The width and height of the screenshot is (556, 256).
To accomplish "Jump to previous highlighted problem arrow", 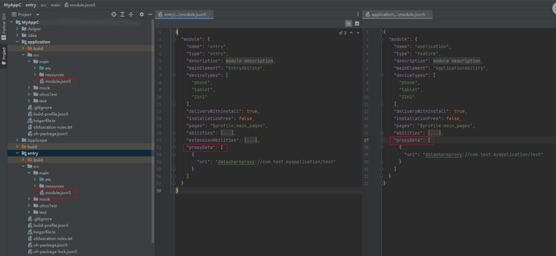I will pyautogui.click(x=351, y=33).
